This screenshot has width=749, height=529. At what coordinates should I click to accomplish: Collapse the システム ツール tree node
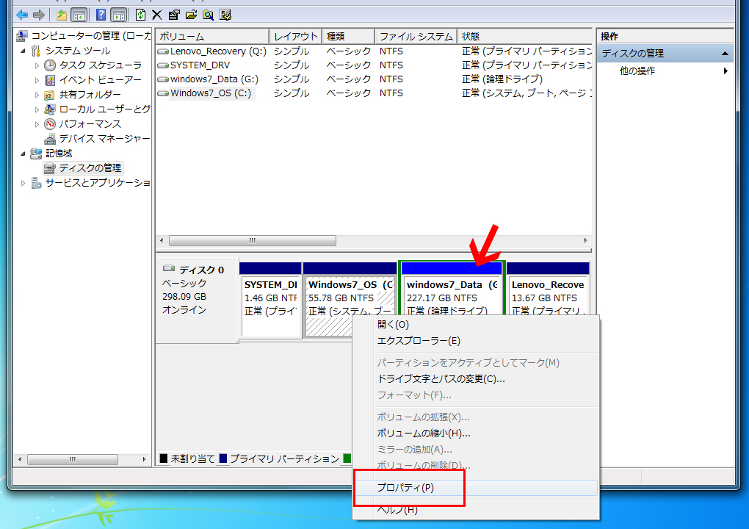pos(23,51)
